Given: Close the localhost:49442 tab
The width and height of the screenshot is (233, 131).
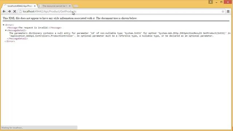Looking at the screenshot, I should tap(35, 6).
